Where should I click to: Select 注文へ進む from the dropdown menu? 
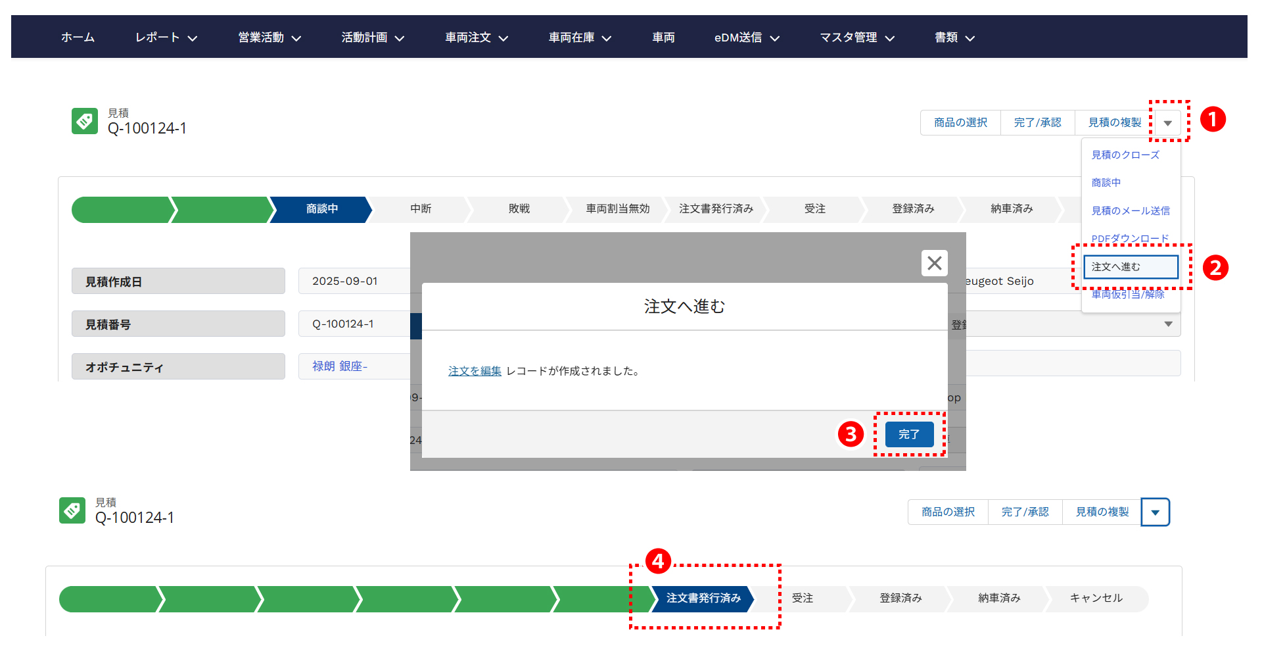coord(1130,267)
